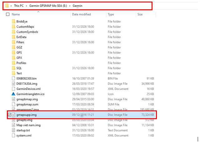Click the 34,996 KB size value
This screenshot has height=144, width=203.
click(x=148, y=84)
